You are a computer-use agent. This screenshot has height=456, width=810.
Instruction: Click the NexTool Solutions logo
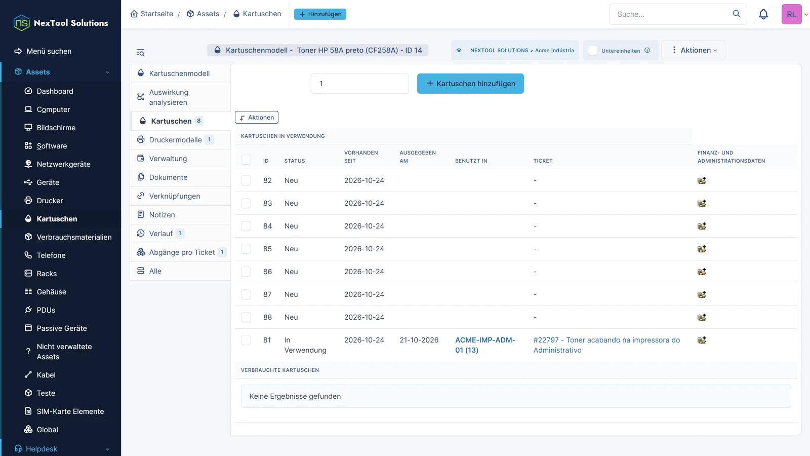(x=61, y=23)
